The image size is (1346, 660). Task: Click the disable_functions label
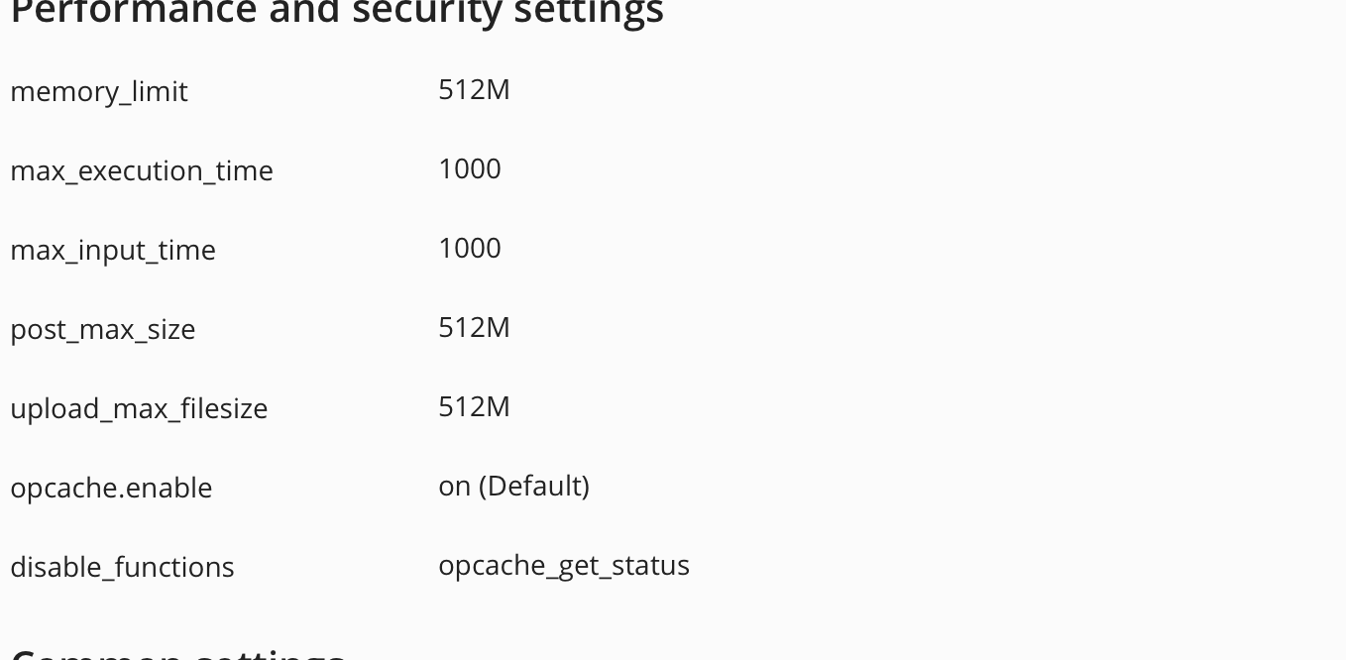(122, 567)
